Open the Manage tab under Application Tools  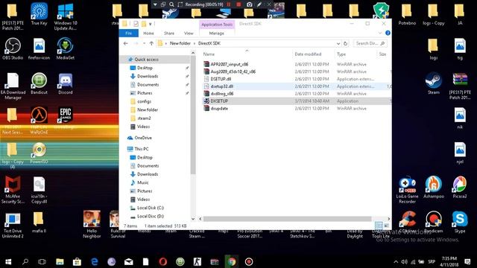click(217, 33)
